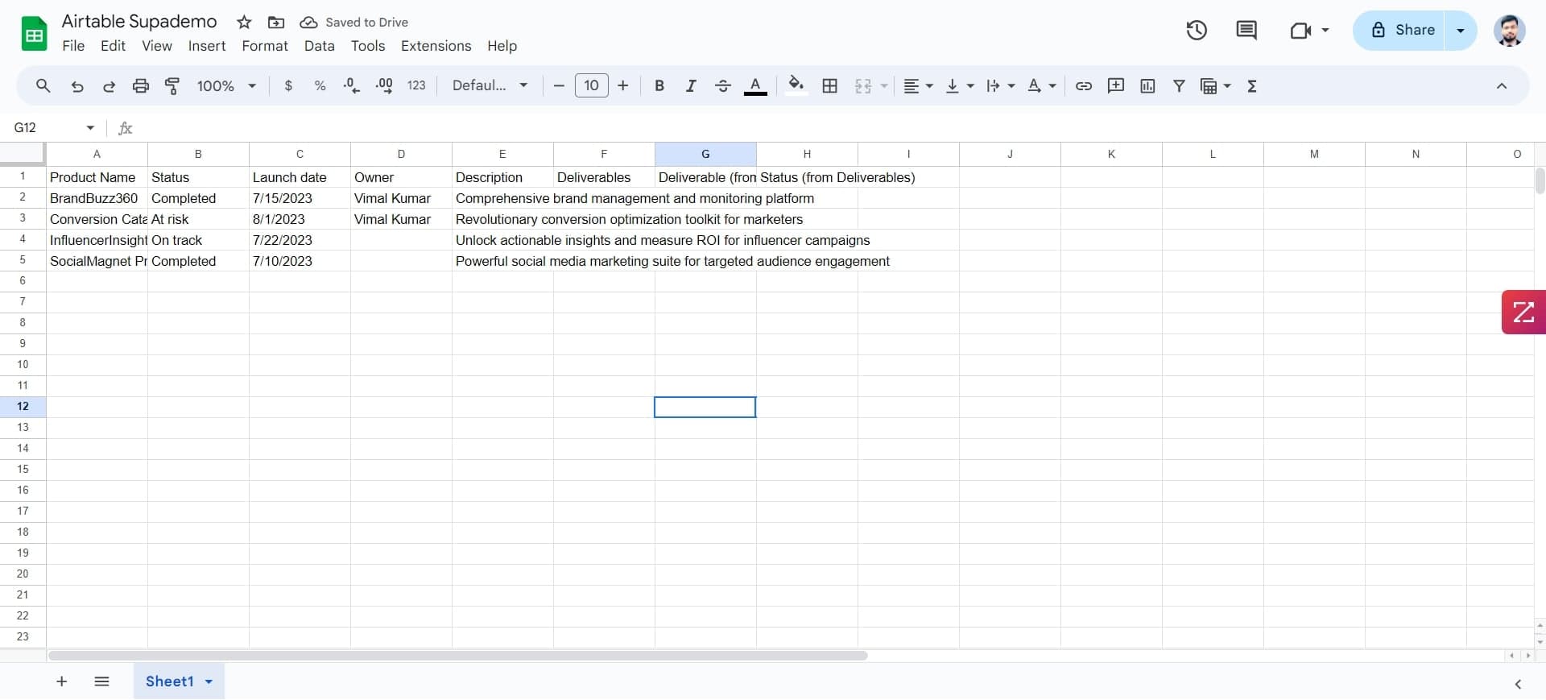Open the Default font dropdown
The width and height of the screenshot is (1546, 700).
click(x=490, y=85)
